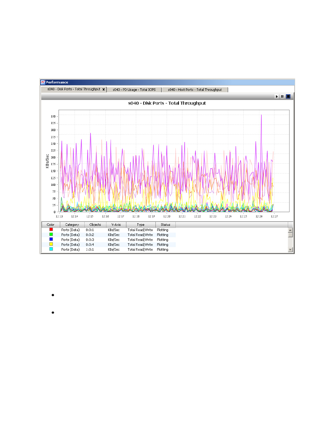Click Ports (Data) in the 0:0:3 row
The width and height of the screenshot is (334, 433).
click(70, 240)
